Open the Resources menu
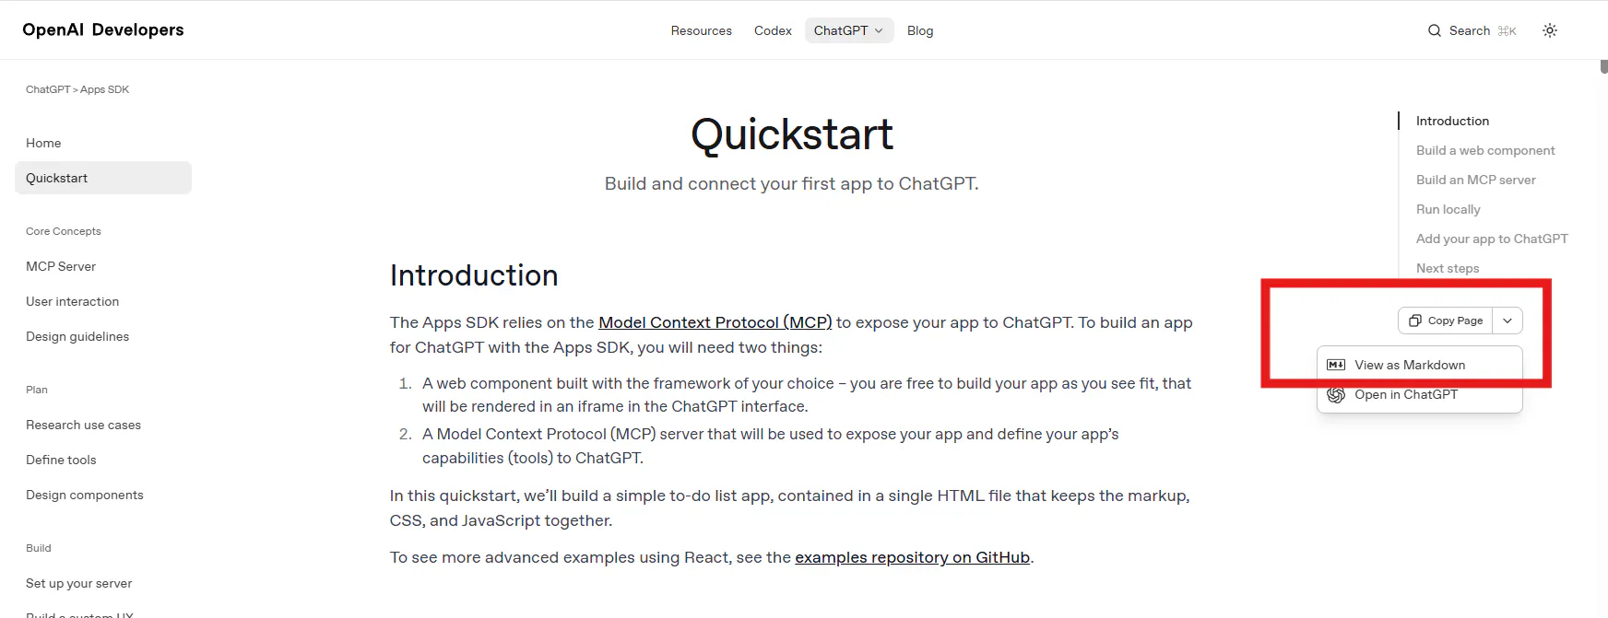This screenshot has width=1608, height=618. (701, 30)
